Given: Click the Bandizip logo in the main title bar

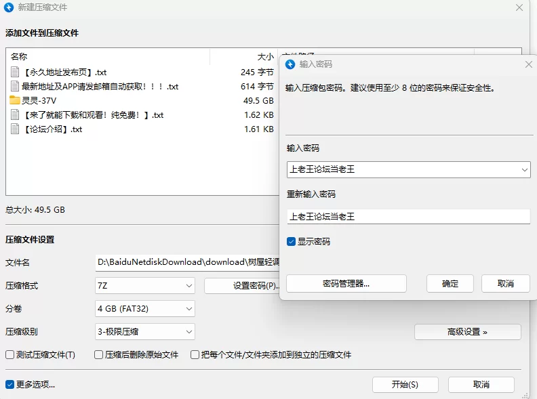Looking at the screenshot, I should click(x=9, y=7).
